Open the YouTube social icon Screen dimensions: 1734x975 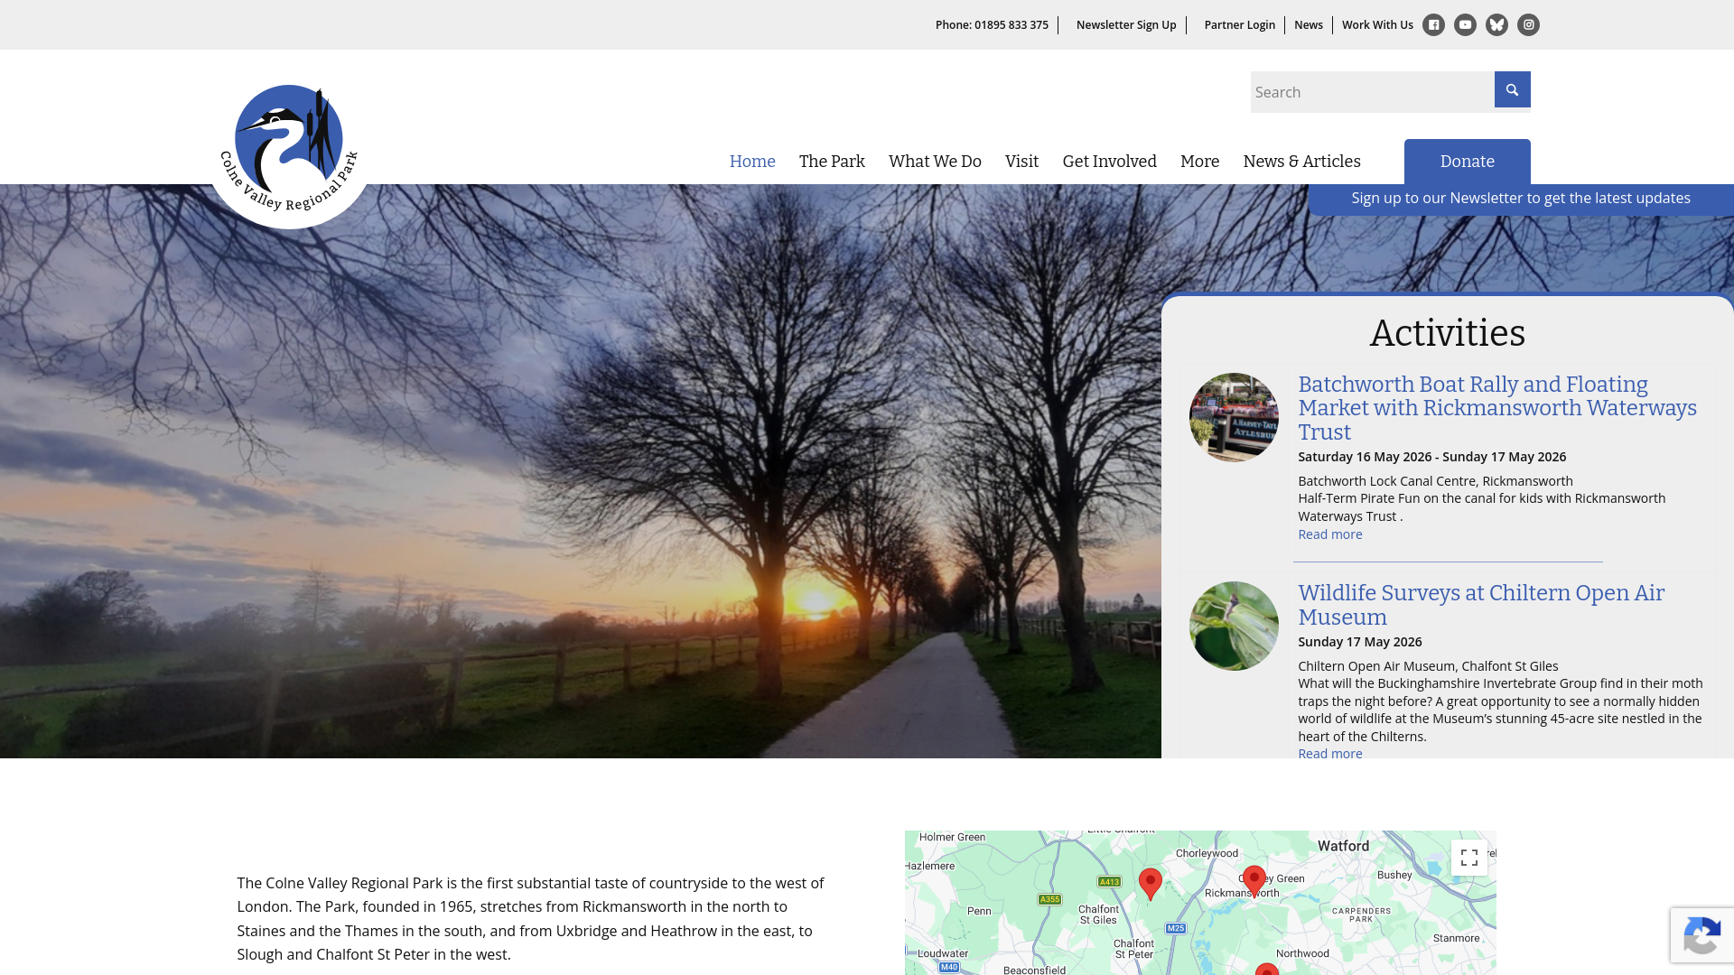[x=1465, y=25]
